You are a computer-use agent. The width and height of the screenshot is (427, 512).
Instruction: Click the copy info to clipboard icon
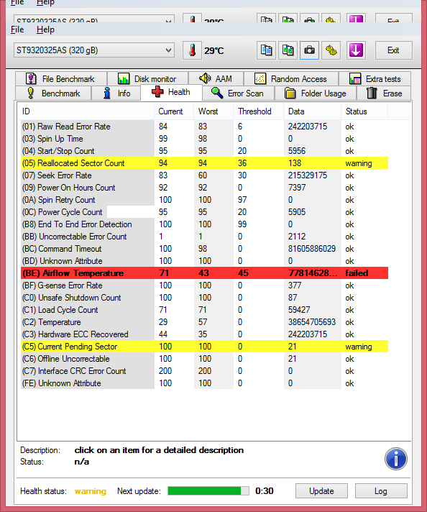coord(266,50)
